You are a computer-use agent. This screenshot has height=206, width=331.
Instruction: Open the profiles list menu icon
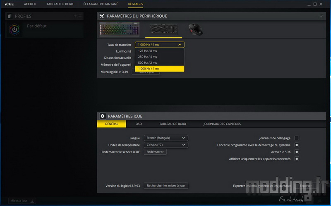[x=80, y=16]
